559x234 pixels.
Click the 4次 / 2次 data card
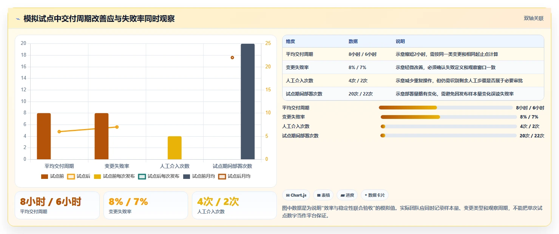click(234, 205)
